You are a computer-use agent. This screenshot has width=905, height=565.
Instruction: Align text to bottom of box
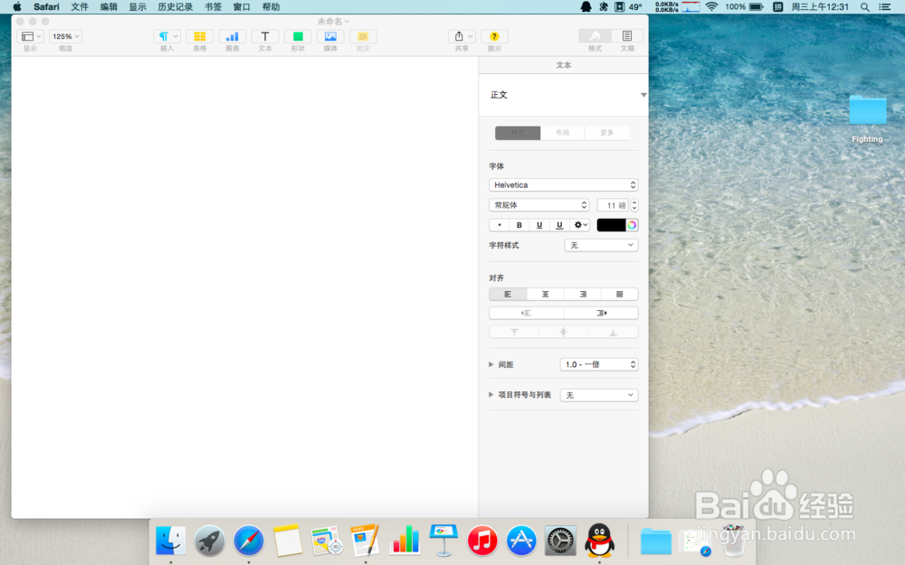[x=613, y=332]
